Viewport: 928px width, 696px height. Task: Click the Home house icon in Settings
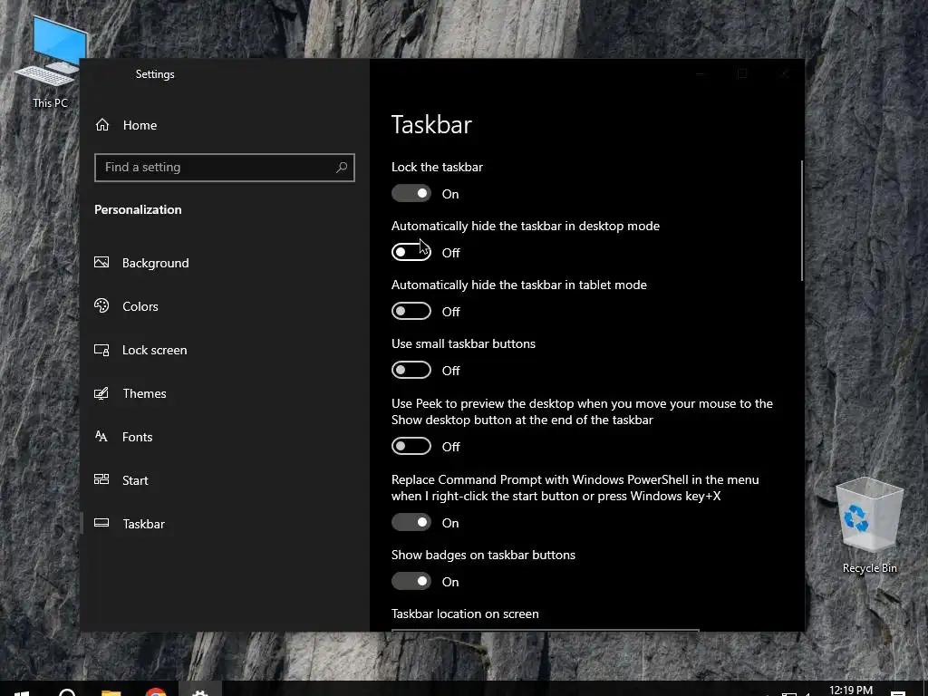(102, 125)
